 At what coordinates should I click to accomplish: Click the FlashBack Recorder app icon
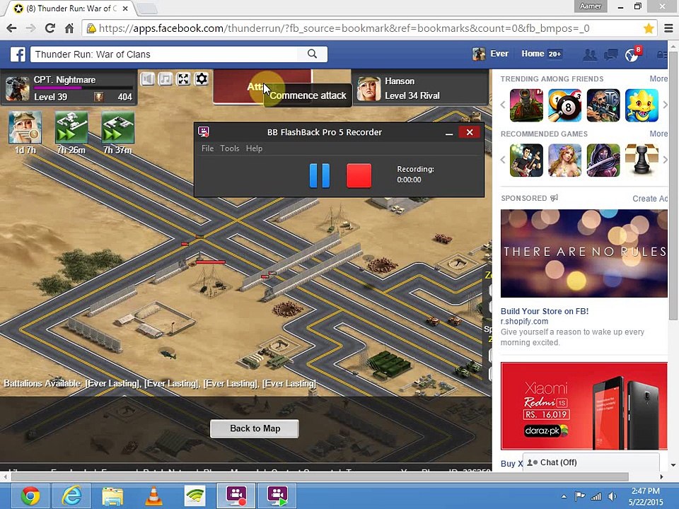click(204, 131)
